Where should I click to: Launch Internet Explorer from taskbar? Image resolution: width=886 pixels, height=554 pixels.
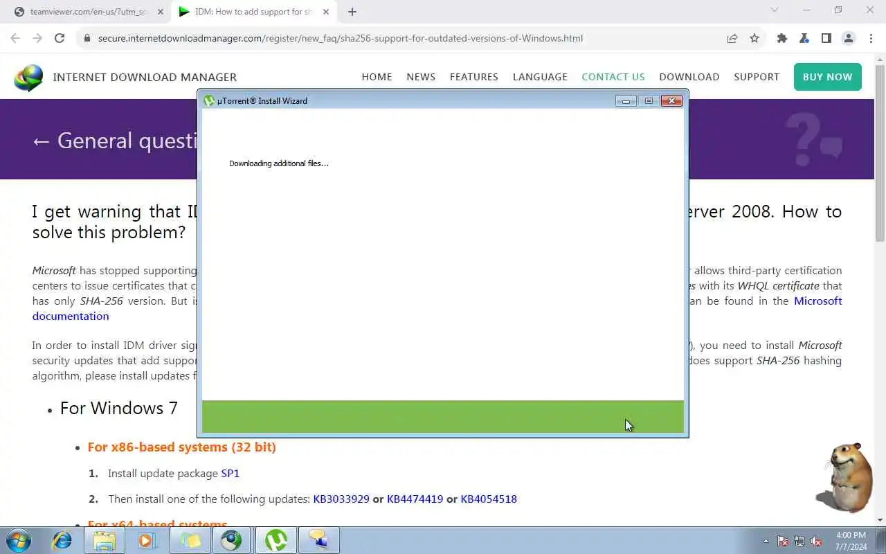click(x=62, y=540)
